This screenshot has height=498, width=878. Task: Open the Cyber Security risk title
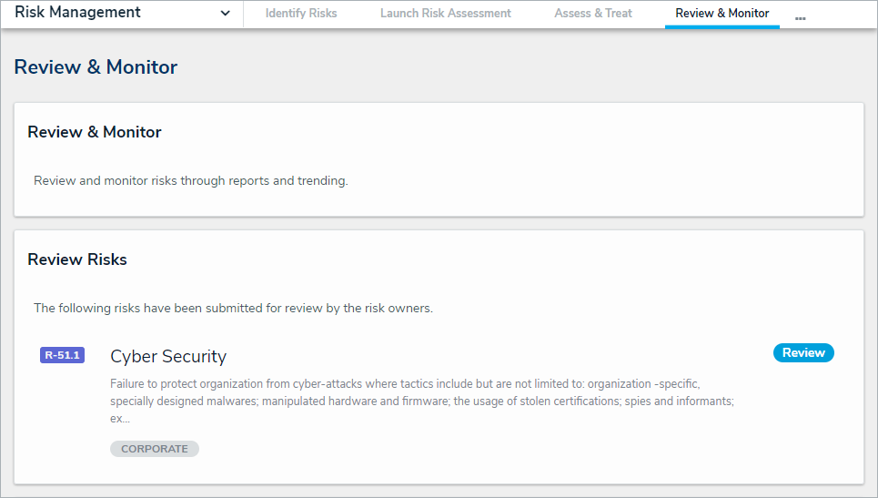168,356
